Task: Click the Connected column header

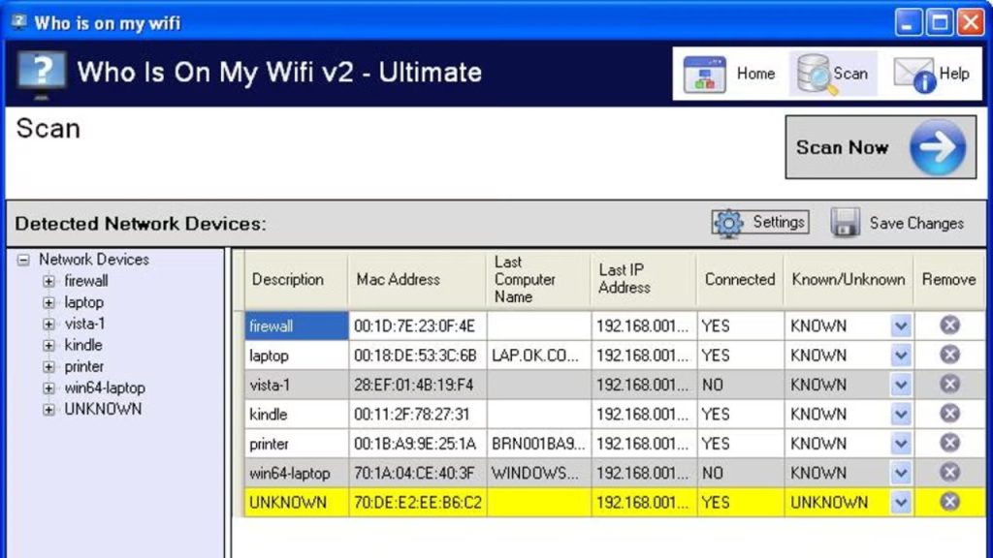Action: pyautogui.click(x=739, y=280)
